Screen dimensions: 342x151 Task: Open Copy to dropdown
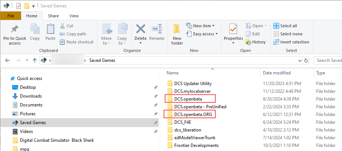(122, 41)
